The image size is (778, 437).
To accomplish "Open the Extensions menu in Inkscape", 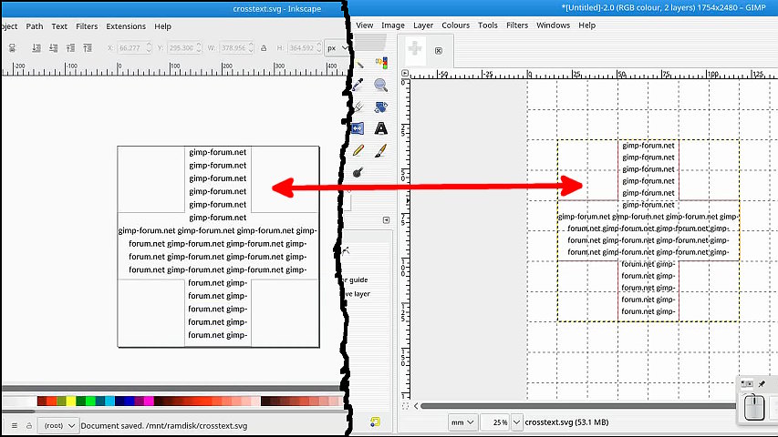I will pyautogui.click(x=126, y=26).
